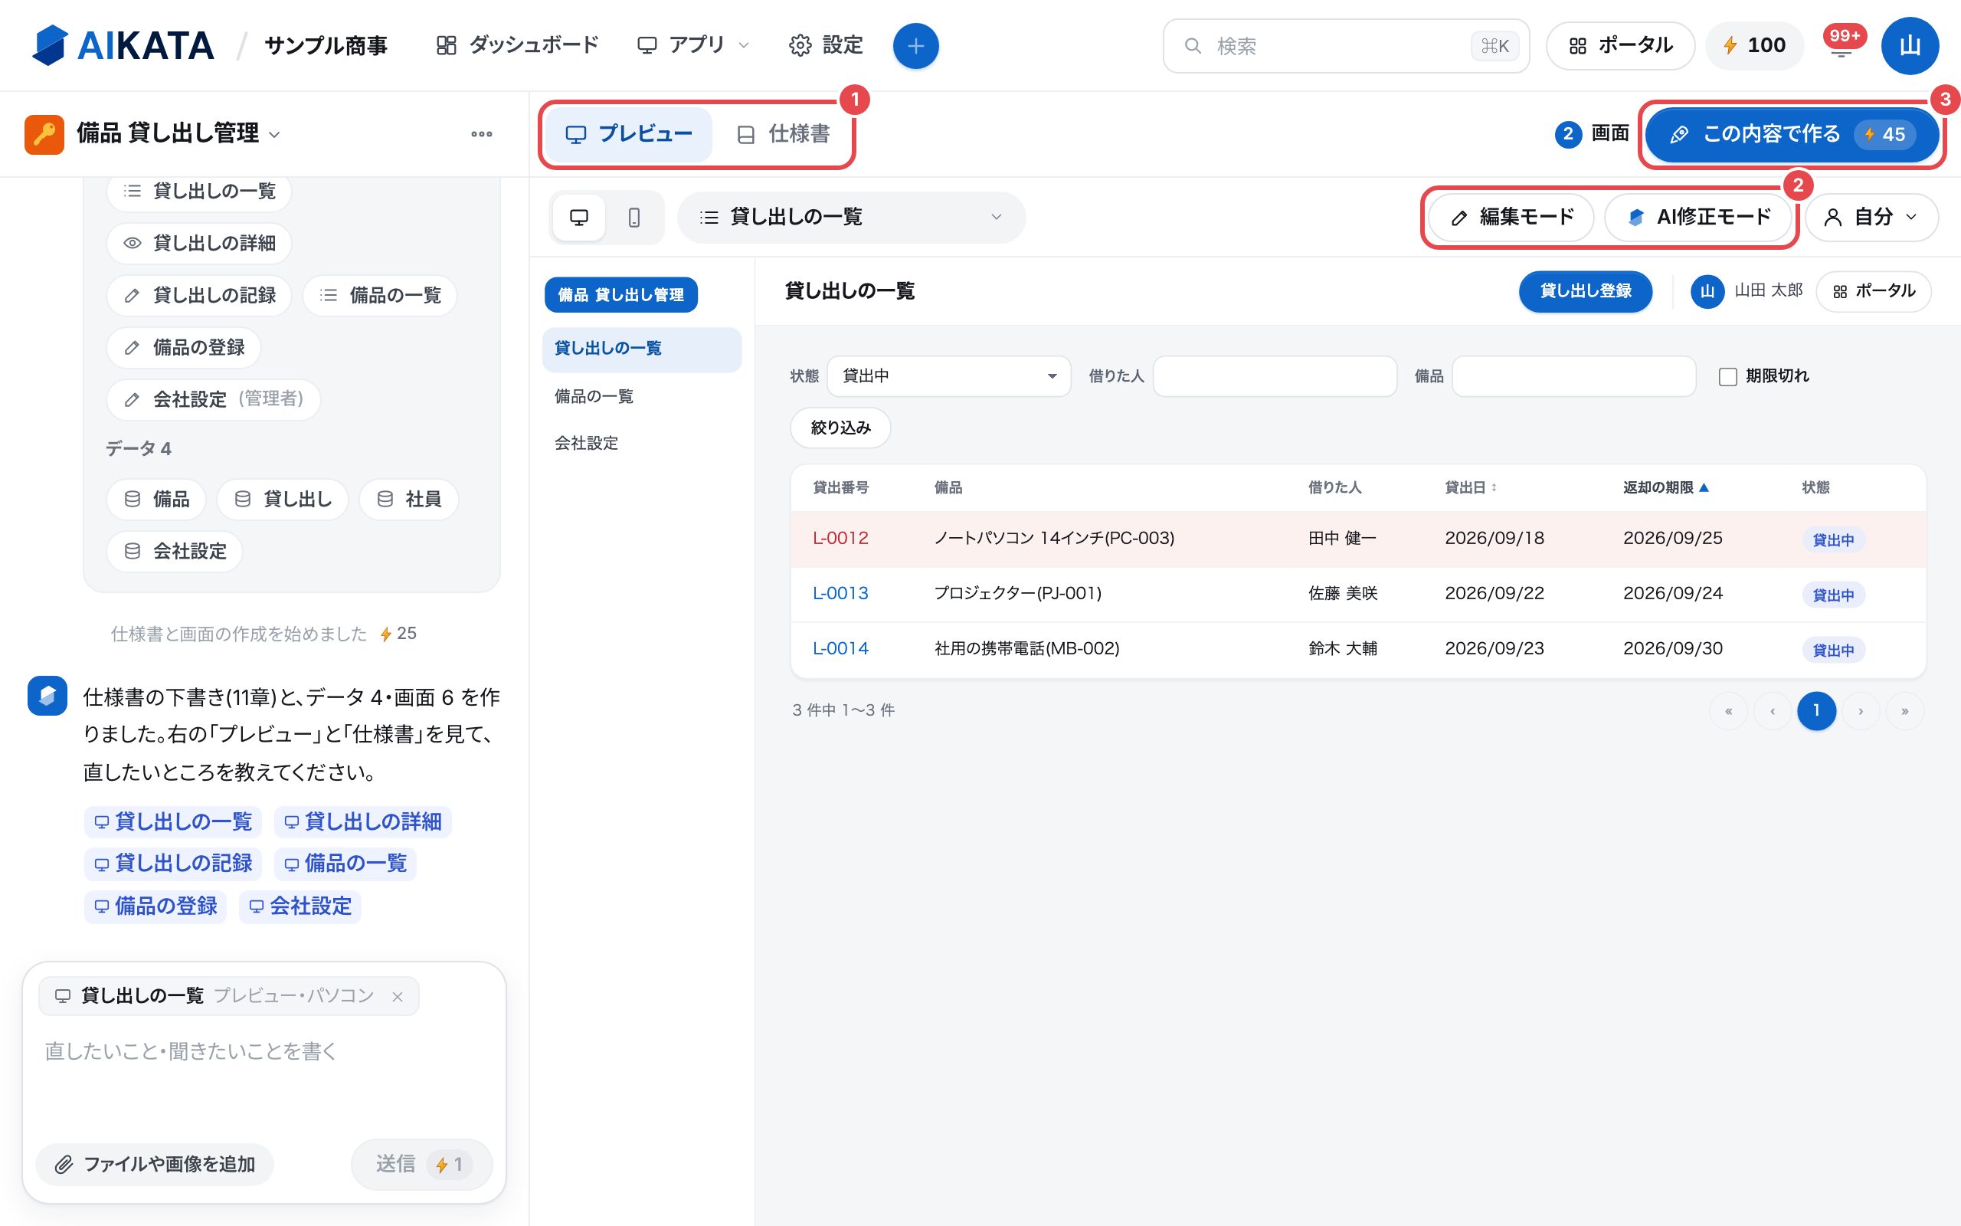
Task: Click the 備品の登録 link in chat message
Action: pos(156,906)
